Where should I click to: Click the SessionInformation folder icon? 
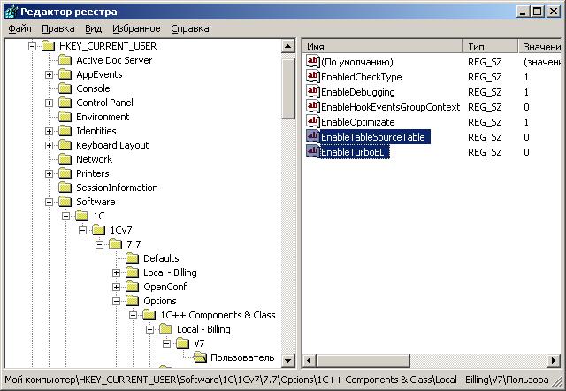coord(65,188)
